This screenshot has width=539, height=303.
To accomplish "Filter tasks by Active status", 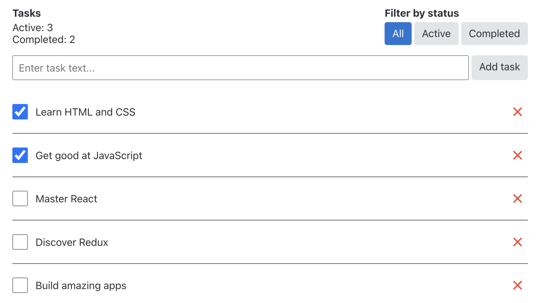I will (436, 34).
